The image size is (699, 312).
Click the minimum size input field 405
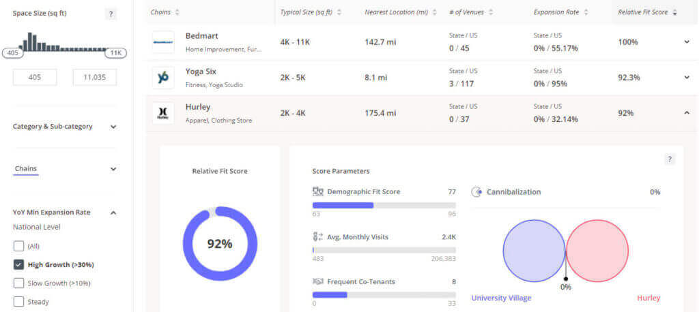pos(35,78)
